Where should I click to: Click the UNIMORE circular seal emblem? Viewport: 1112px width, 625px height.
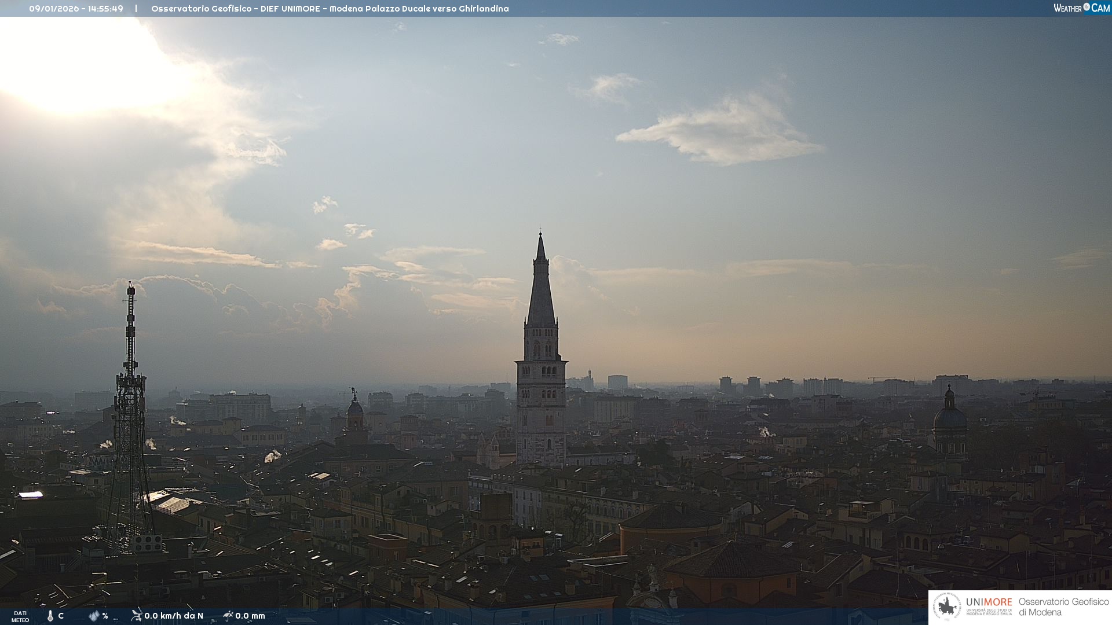[x=947, y=606]
